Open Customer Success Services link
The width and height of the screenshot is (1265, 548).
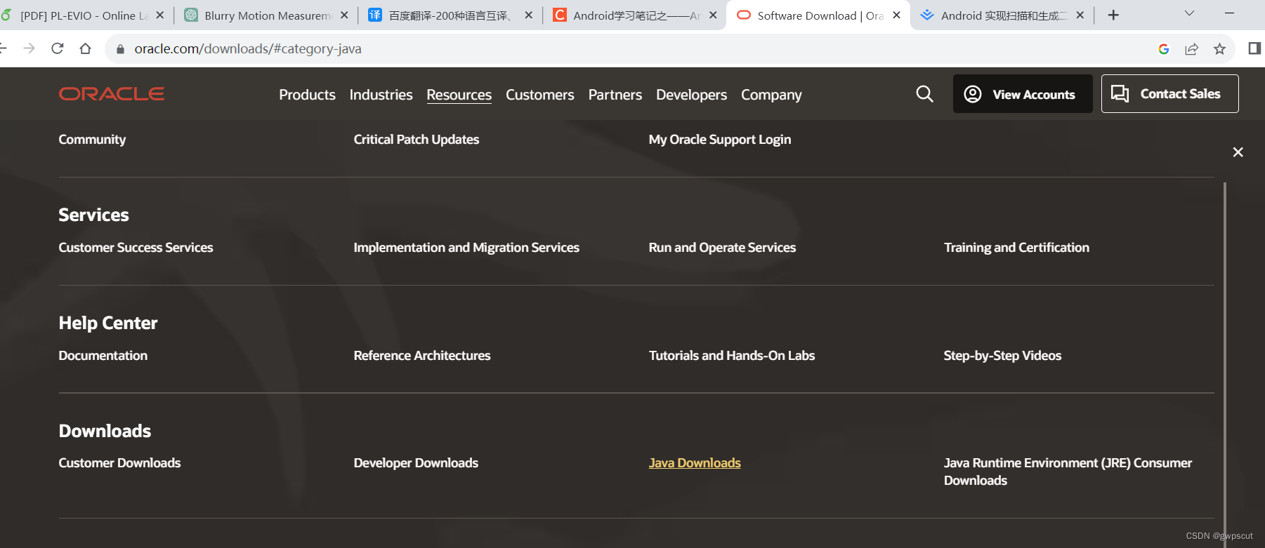pyautogui.click(x=136, y=248)
